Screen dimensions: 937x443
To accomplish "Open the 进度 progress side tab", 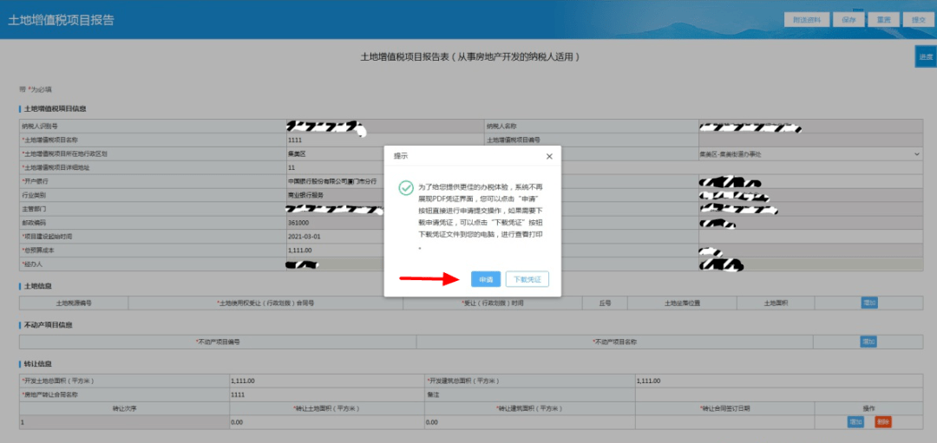I will [926, 56].
